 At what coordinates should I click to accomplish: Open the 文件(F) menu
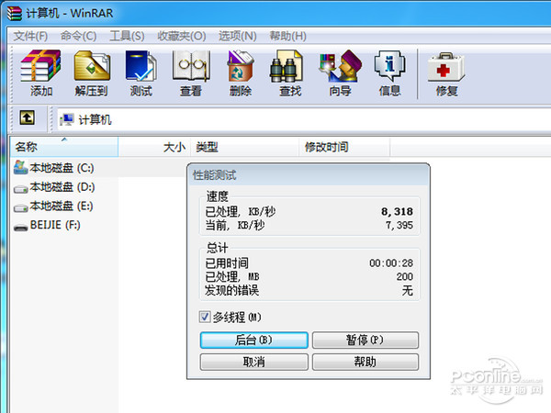(x=30, y=36)
